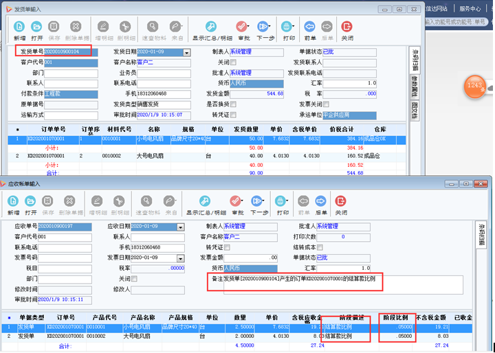Expand 打印 dropdown arrow in 发货单输入 toolbar
The image size is (495, 353).
tap(294, 26)
